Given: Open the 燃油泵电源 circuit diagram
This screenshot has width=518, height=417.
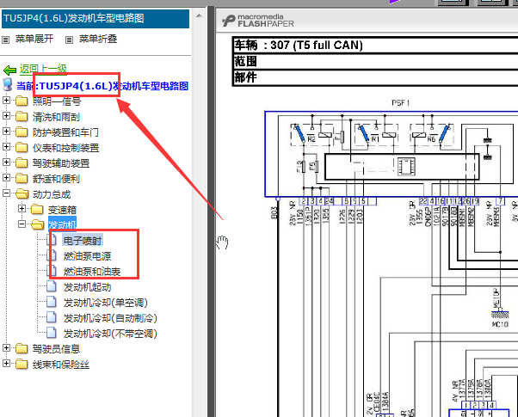Looking at the screenshot, I should [87, 256].
